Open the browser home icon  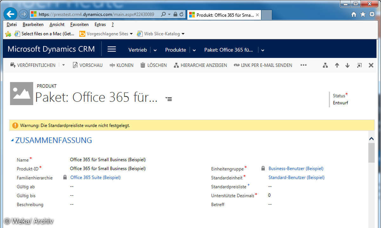coord(354,14)
